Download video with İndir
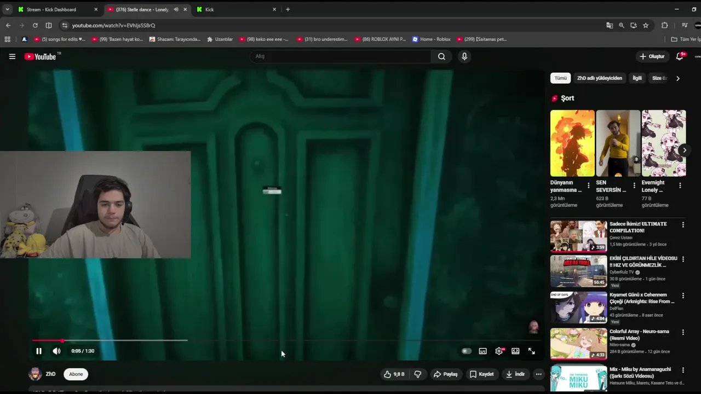Screen dimensions: 701x394 point(515,374)
